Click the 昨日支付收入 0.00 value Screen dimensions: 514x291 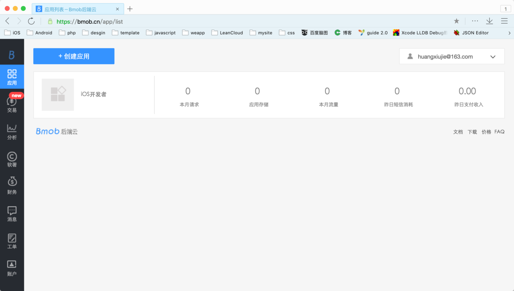pyautogui.click(x=467, y=91)
